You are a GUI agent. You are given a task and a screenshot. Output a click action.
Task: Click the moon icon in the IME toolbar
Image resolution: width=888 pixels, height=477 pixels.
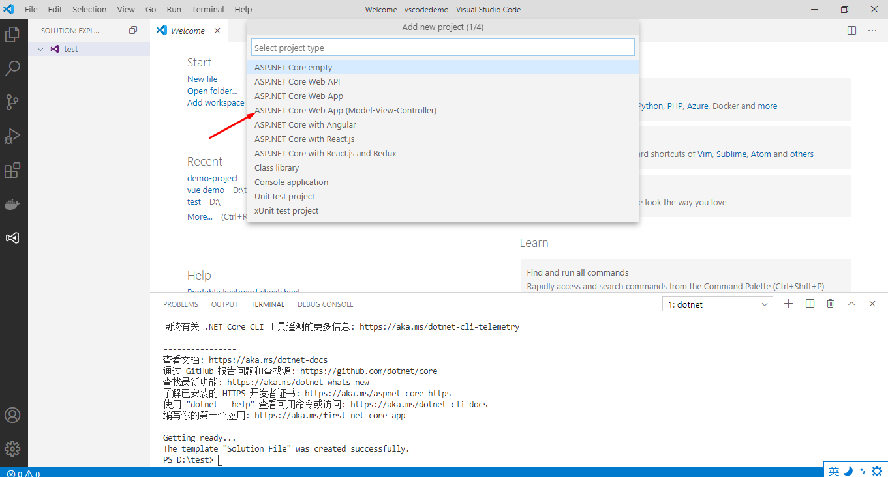848,471
